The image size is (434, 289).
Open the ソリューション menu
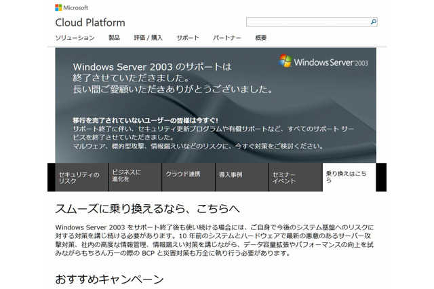75,38
